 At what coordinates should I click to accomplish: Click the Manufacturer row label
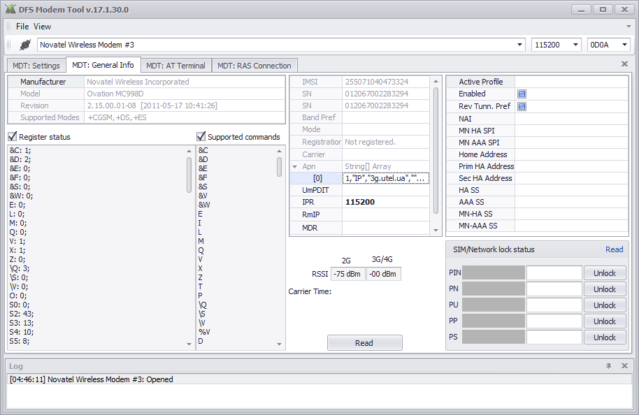[43, 82]
